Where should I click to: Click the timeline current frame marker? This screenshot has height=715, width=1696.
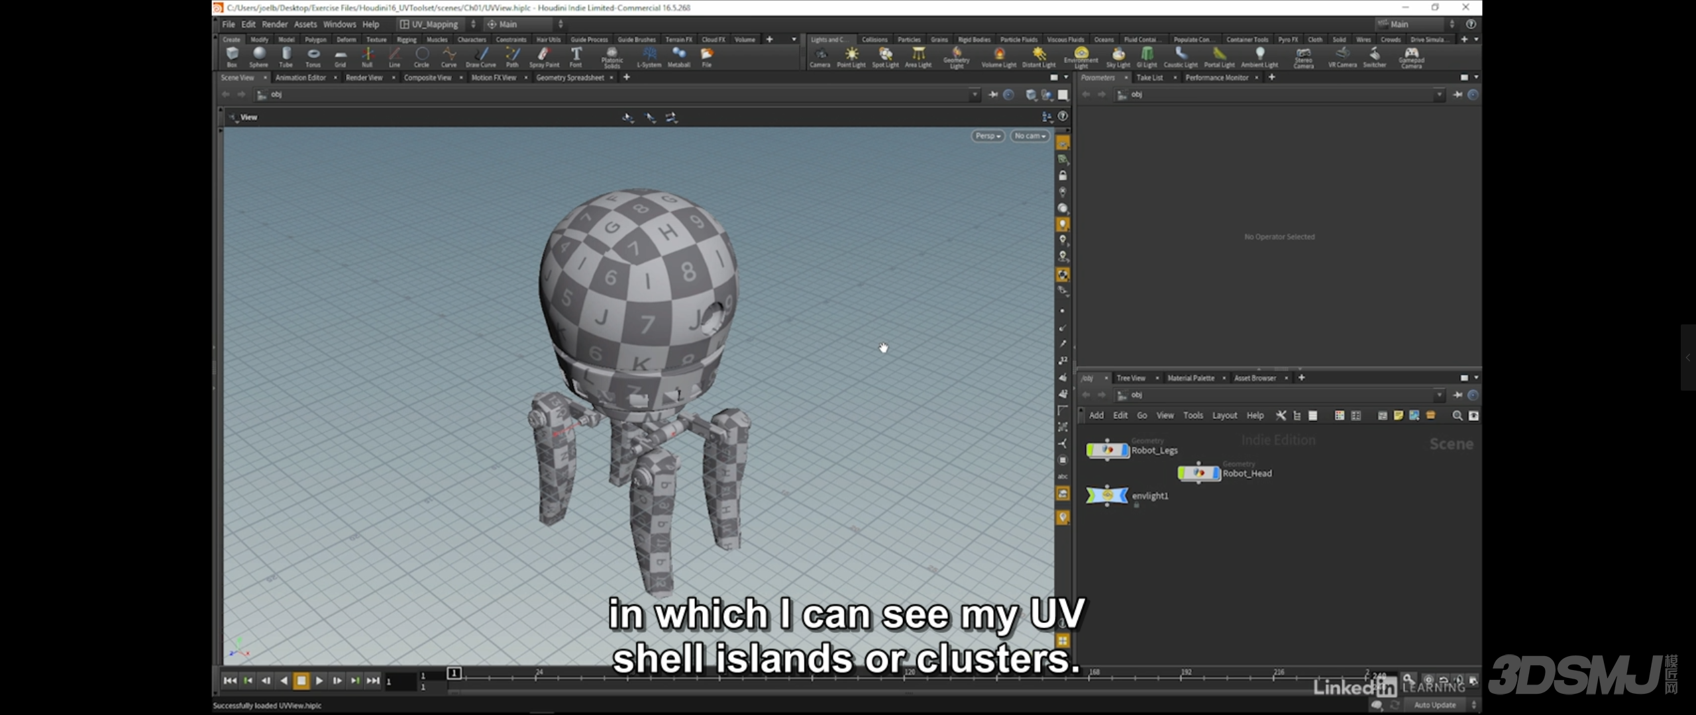(454, 673)
